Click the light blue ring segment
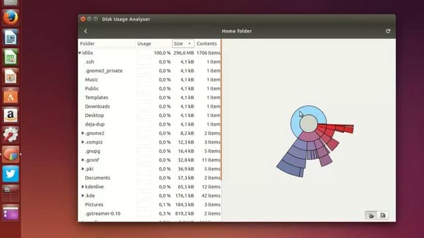This screenshot has width=424, height=238. coord(308,110)
